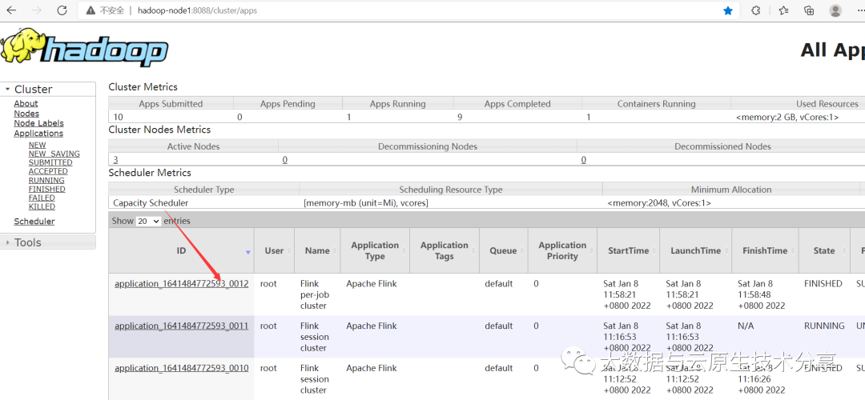Click the browser back arrow
Screen dimensions: 865x400
click(x=11, y=10)
